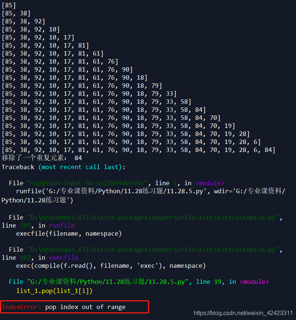This screenshot has width=296, height=320.
Task: Click the output line ending in '70]'
Action: [x=111, y=118]
